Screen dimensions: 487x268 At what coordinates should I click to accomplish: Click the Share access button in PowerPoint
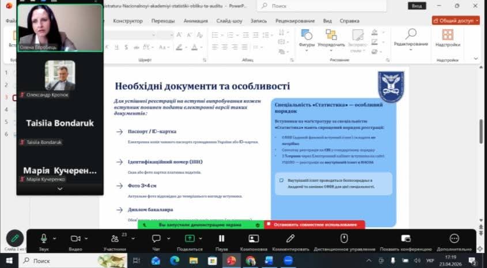tap(455, 20)
